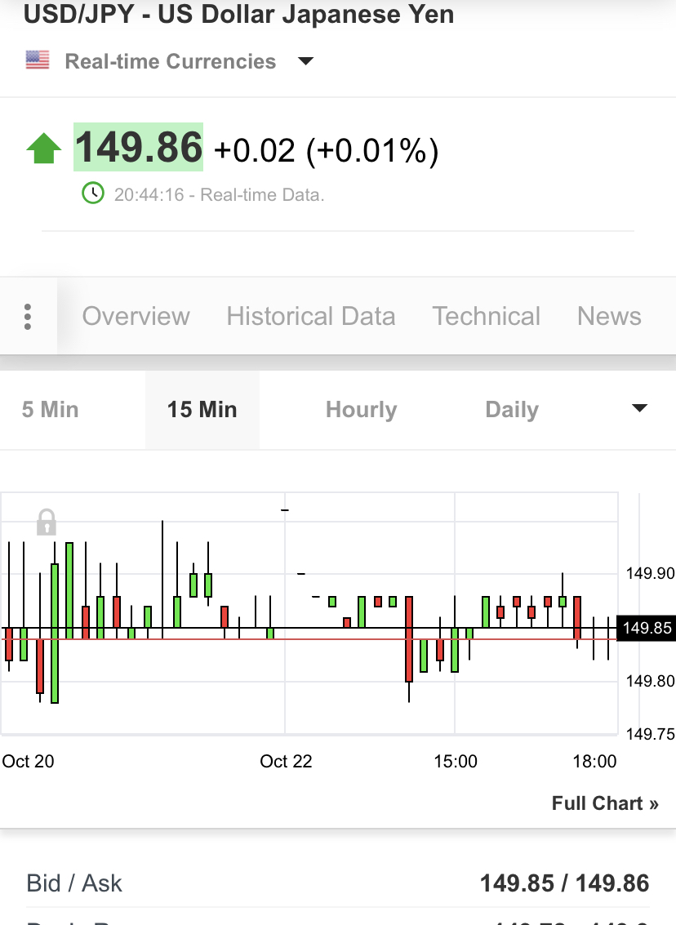Click the 149.85 / 149.86 bid ask value
The image size is (676, 925).
click(564, 883)
